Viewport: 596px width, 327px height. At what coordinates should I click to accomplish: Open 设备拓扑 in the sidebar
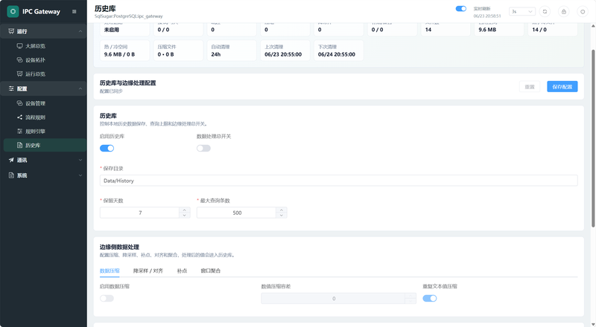point(43,60)
